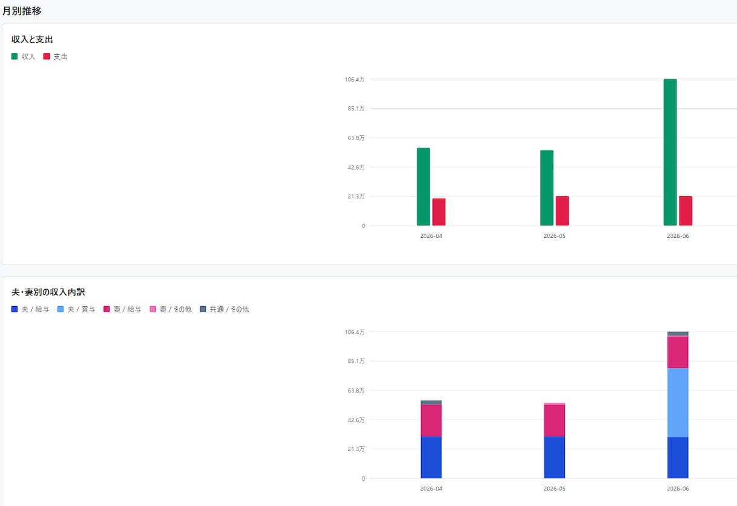Click the 2026-04 label in 収入内訳 chart
The image size is (737, 506).
pos(431,488)
